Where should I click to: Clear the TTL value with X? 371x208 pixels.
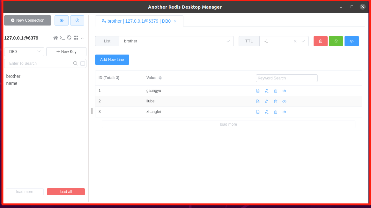[295, 41]
